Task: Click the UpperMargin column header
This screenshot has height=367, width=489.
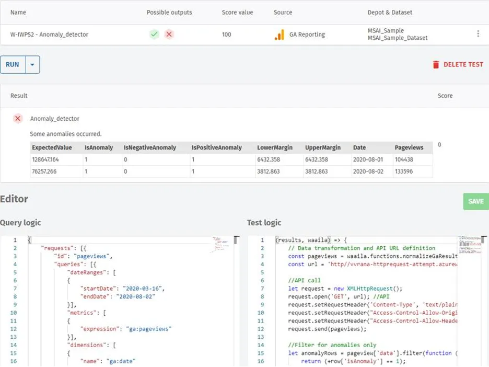Action: coord(323,147)
